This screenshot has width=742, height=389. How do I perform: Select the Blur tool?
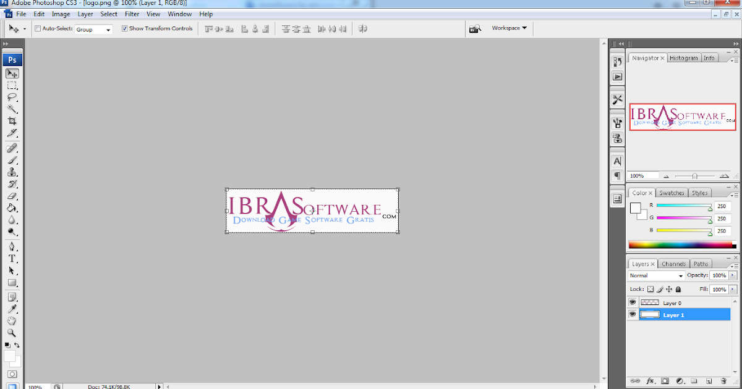point(12,220)
